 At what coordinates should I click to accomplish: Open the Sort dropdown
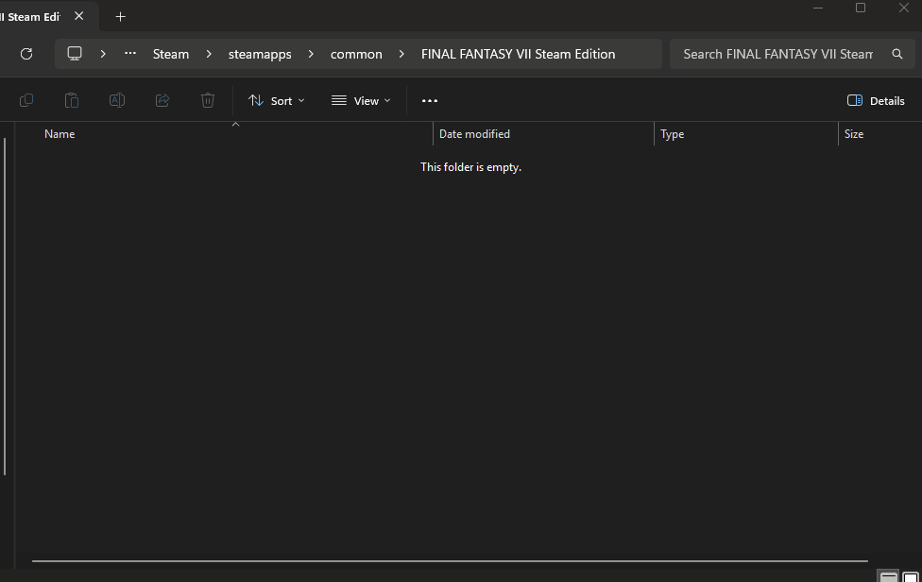tap(276, 100)
